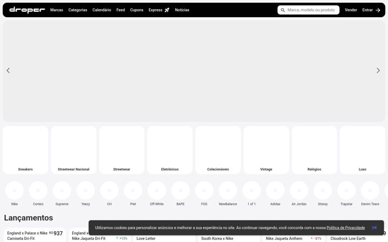Select the Supreme brand circle
The image size is (388, 242).
62,190
